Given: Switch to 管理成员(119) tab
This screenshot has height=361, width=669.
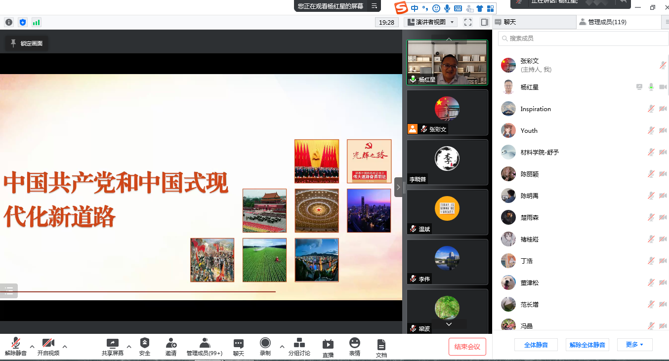Looking at the screenshot, I should tap(603, 22).
